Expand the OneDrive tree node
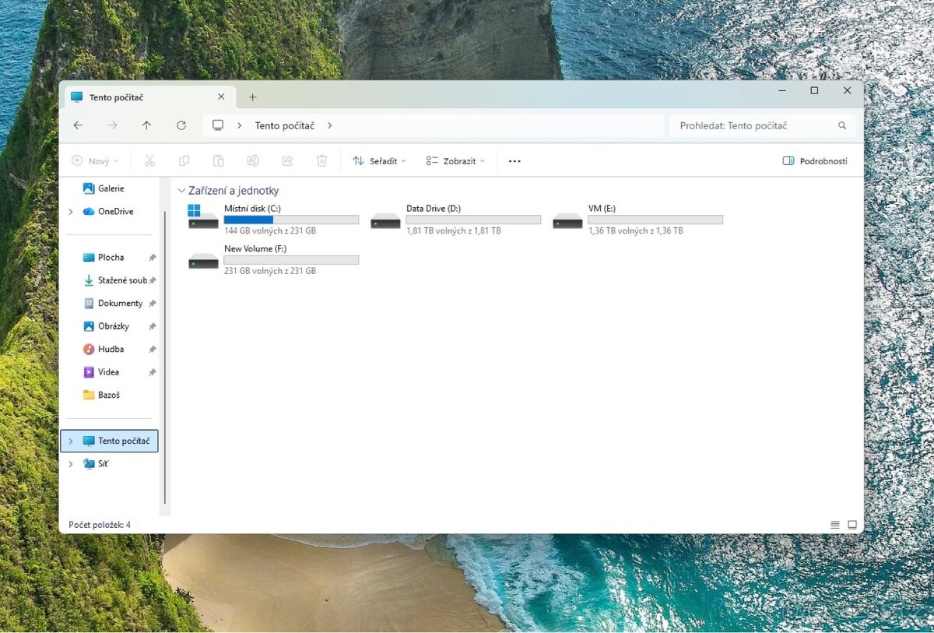934x633 pixels. coord(71,212)
